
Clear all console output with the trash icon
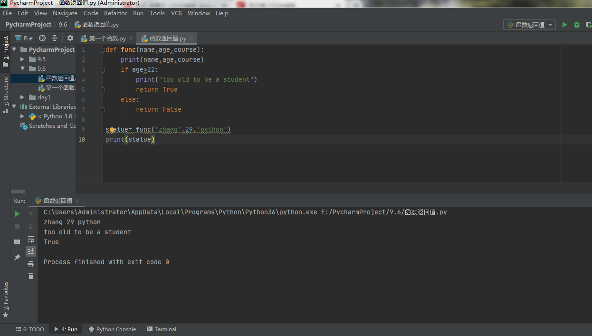click(31, 276)
